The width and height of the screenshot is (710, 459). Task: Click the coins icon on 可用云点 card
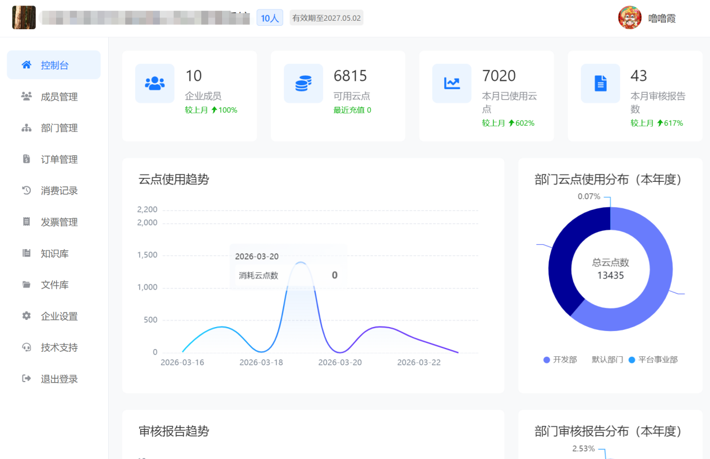click(303, 84)
